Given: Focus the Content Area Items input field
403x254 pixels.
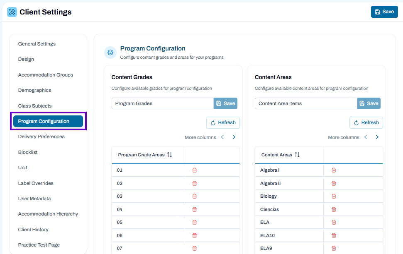Looking at the screenshot, I should tap(306, 103).
